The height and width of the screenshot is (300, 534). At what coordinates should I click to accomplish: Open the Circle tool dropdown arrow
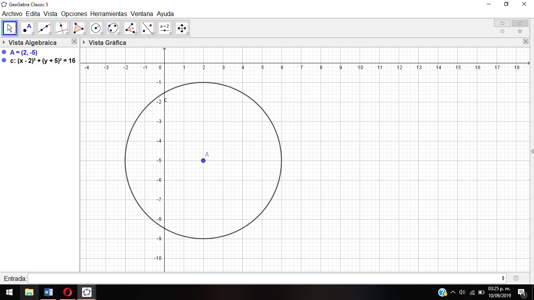coord(101,34)
